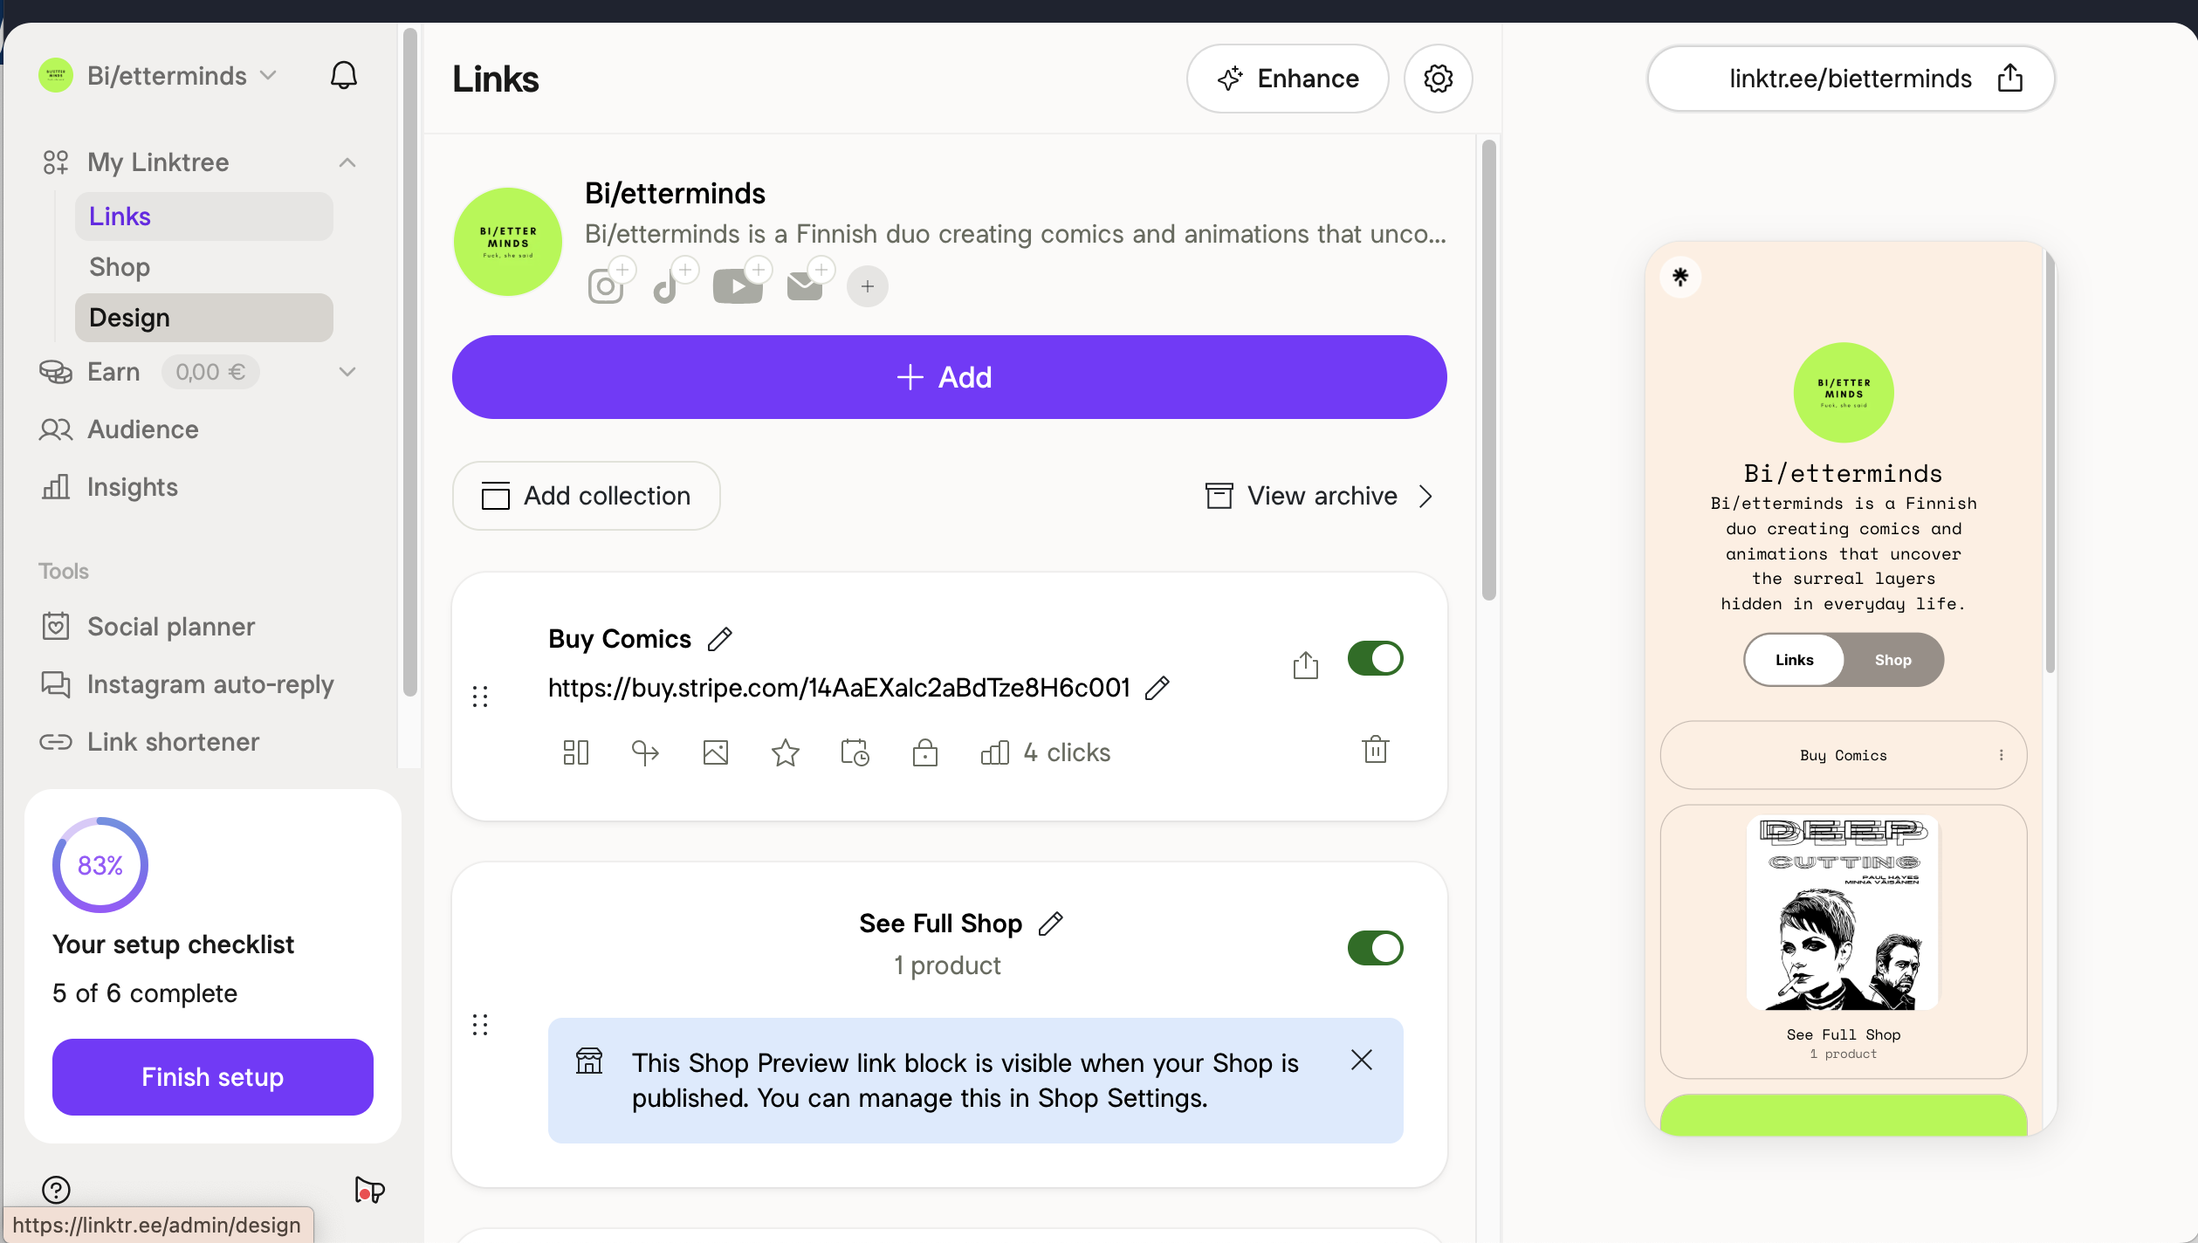Delete the Buy Comics link with trash icon
2198x1243 pixels.
point(1375,749)
